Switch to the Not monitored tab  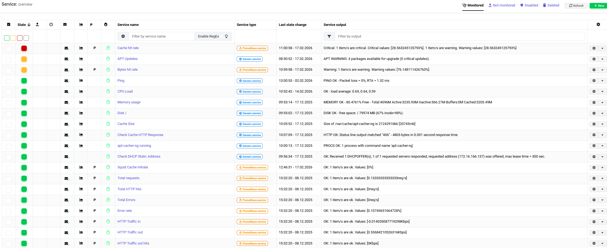tap(502, 5)
